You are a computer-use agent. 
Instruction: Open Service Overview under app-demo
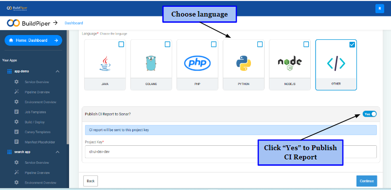(x=36, y=82)
